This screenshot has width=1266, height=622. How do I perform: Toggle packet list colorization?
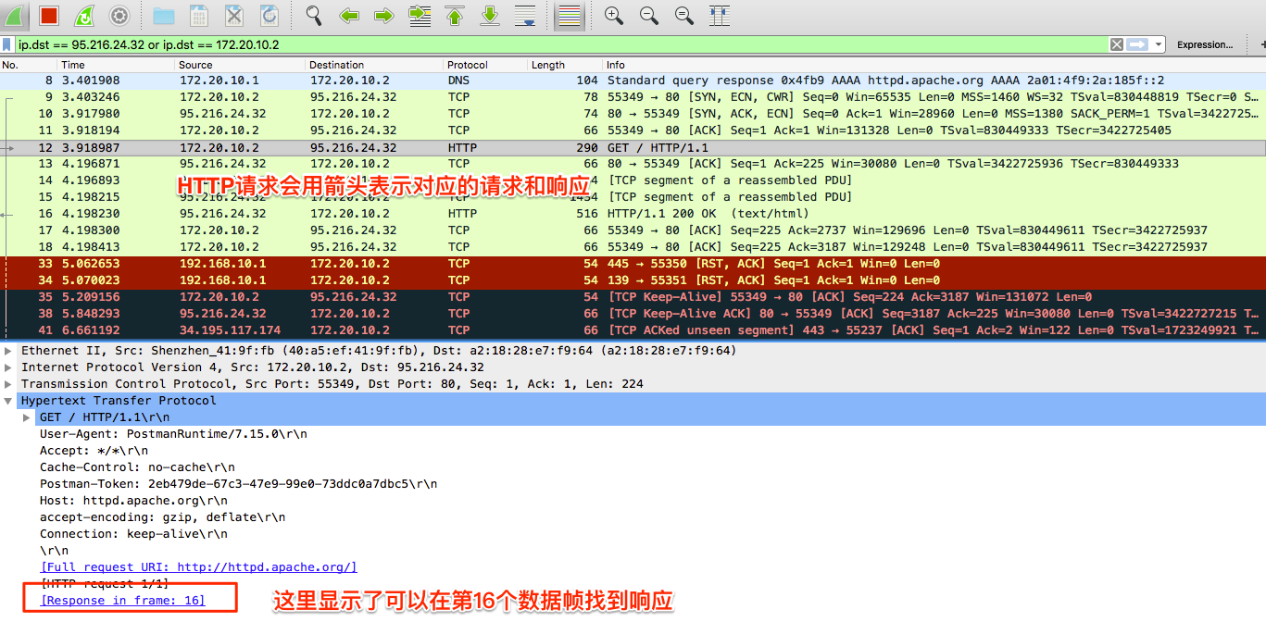click(x=568, y=15)
